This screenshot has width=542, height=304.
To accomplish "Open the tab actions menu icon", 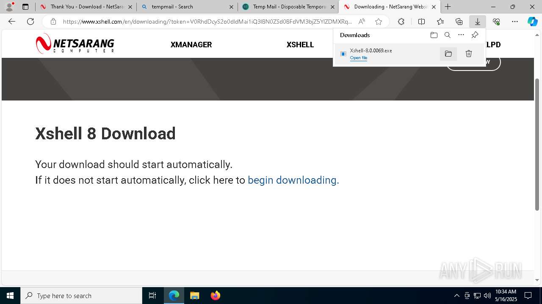I will (25, 7).
